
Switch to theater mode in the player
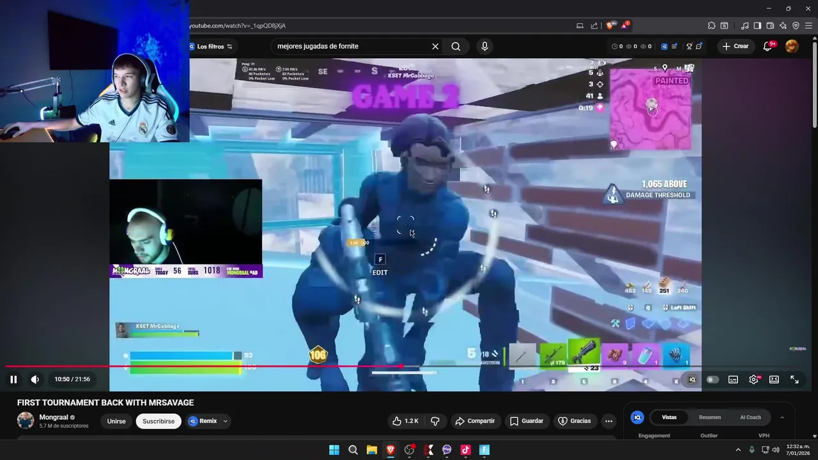[774, 379]
